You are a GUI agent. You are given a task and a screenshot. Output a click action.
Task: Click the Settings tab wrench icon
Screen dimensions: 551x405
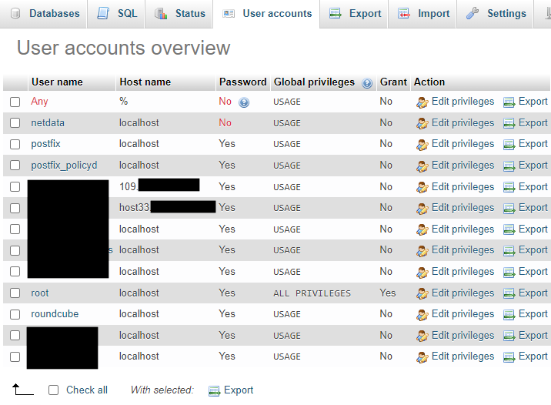(x=473, y=13)
